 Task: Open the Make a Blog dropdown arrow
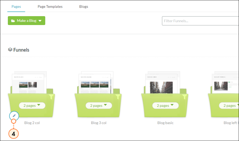tap(40, 21)
